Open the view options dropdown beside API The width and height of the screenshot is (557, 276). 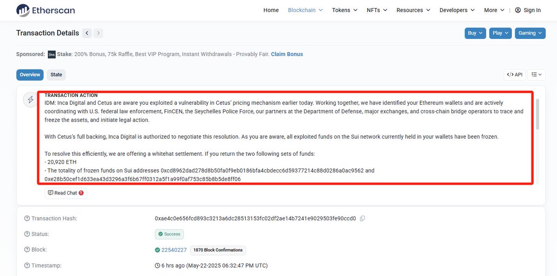point(536,75)
